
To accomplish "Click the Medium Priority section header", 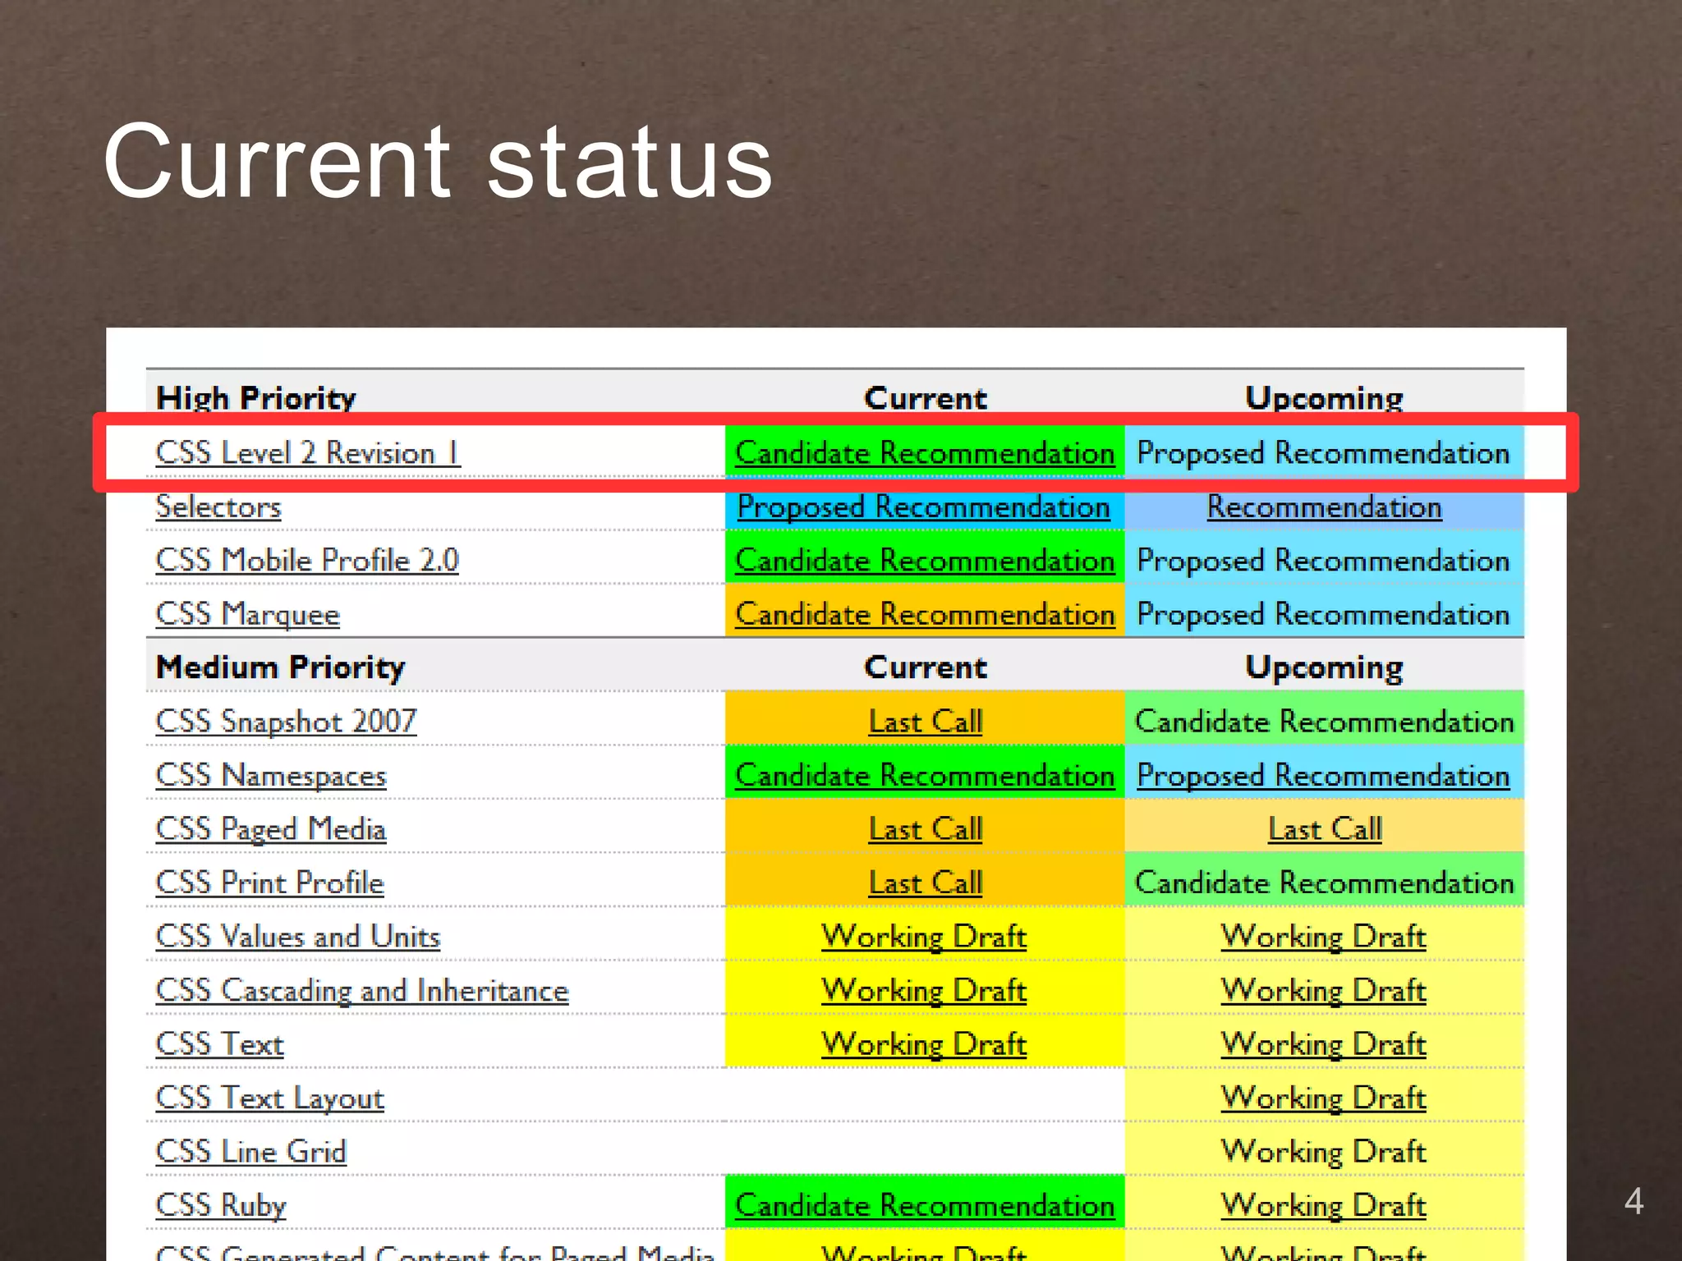I will coord(280,667).
